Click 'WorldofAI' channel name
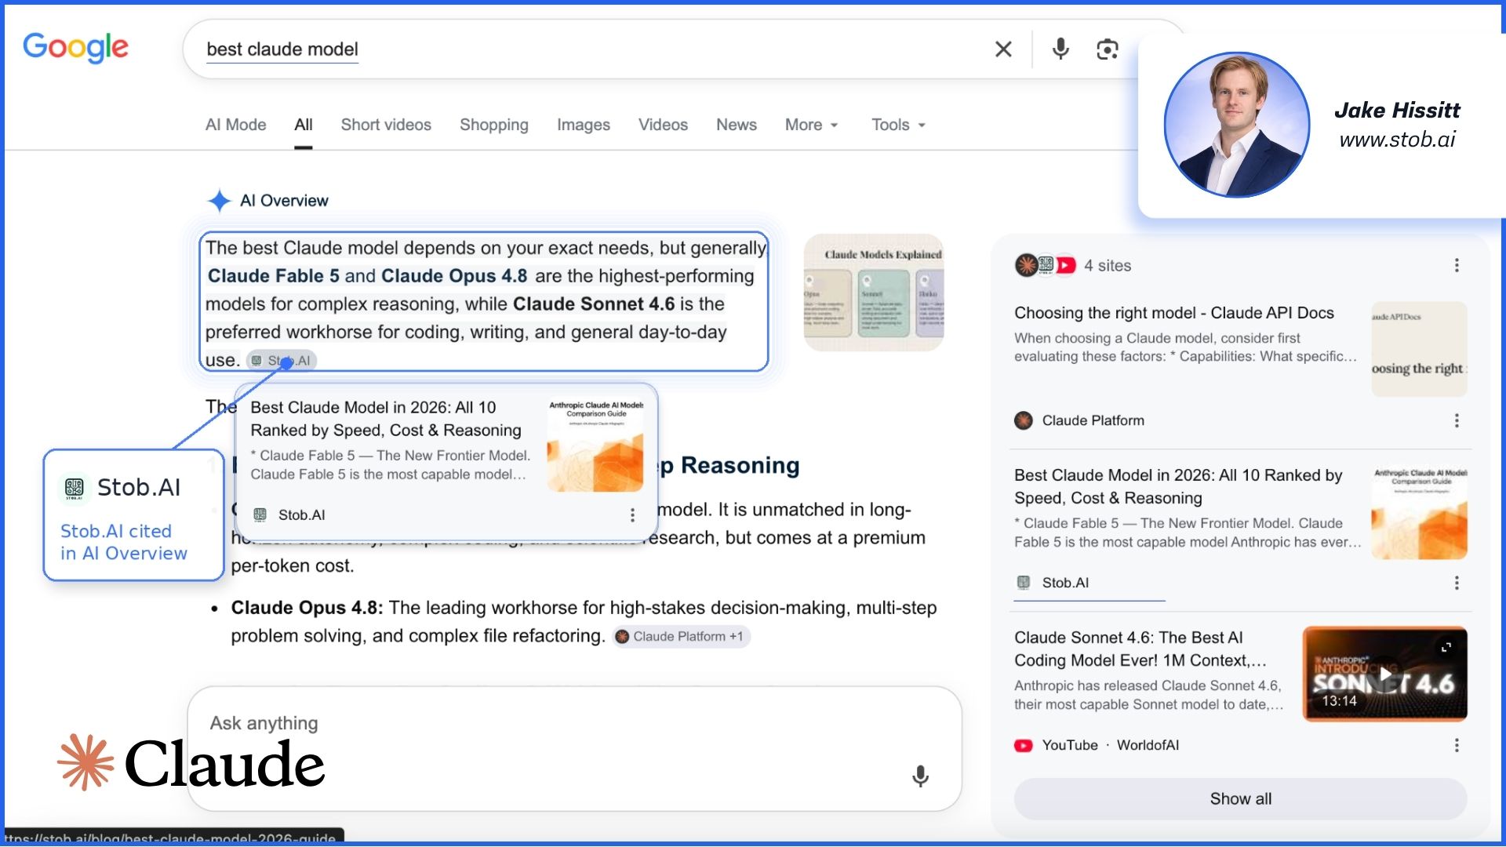The image size is (1506, 847). pyautogui.click(x=1148, y=745)
